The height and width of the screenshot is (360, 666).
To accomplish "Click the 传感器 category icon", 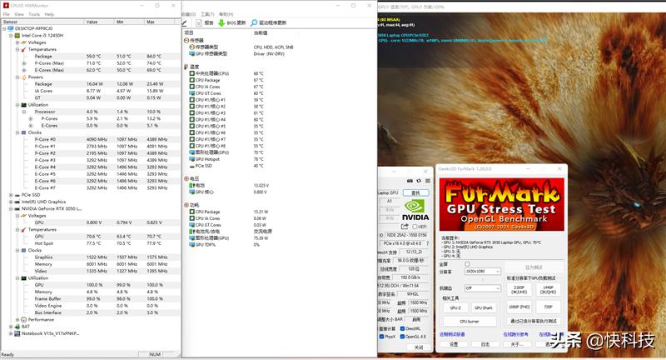I will coord(186,40).
